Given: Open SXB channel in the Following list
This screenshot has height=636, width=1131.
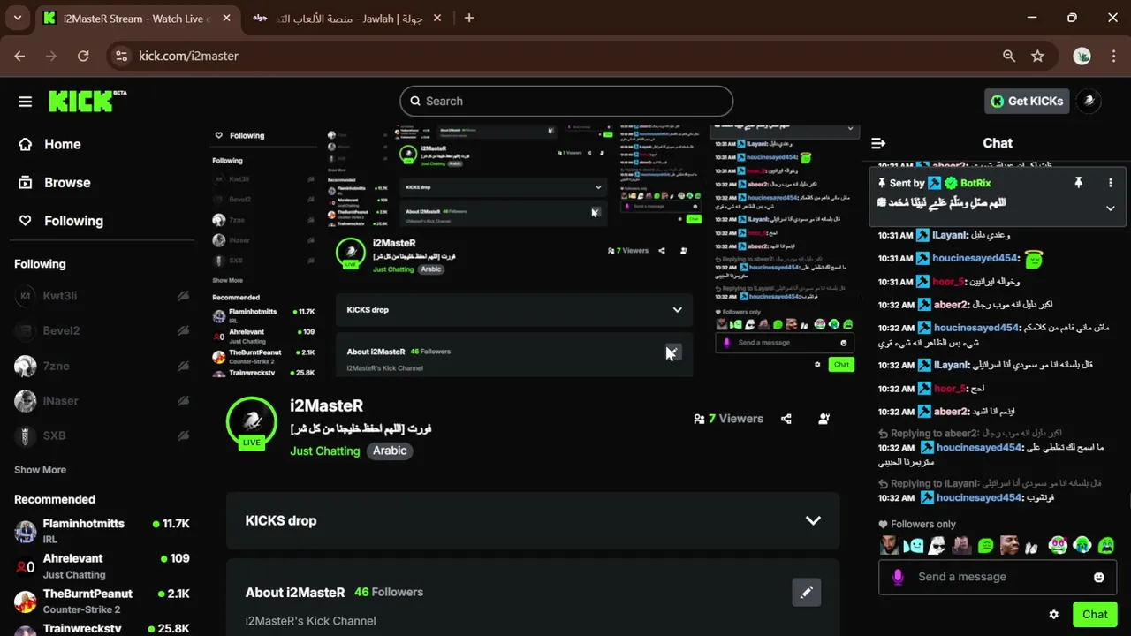Looking at the screenshot, I should (102, 435).
